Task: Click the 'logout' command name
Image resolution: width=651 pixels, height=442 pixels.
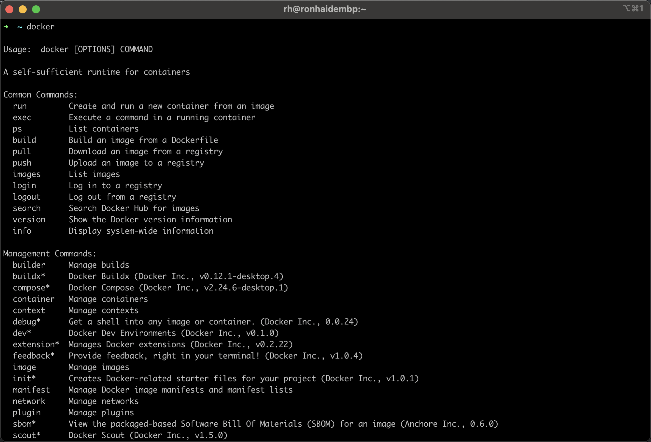Action: pos(27,197)
